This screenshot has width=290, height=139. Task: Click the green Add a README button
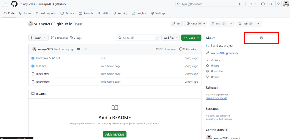tap(114, 134)
